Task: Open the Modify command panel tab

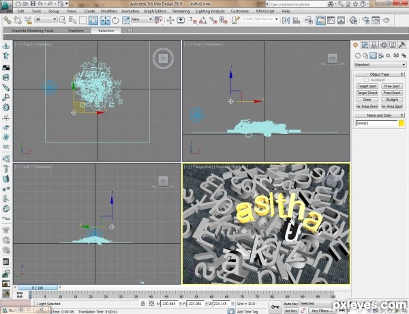Action: (x=365, y=45)
